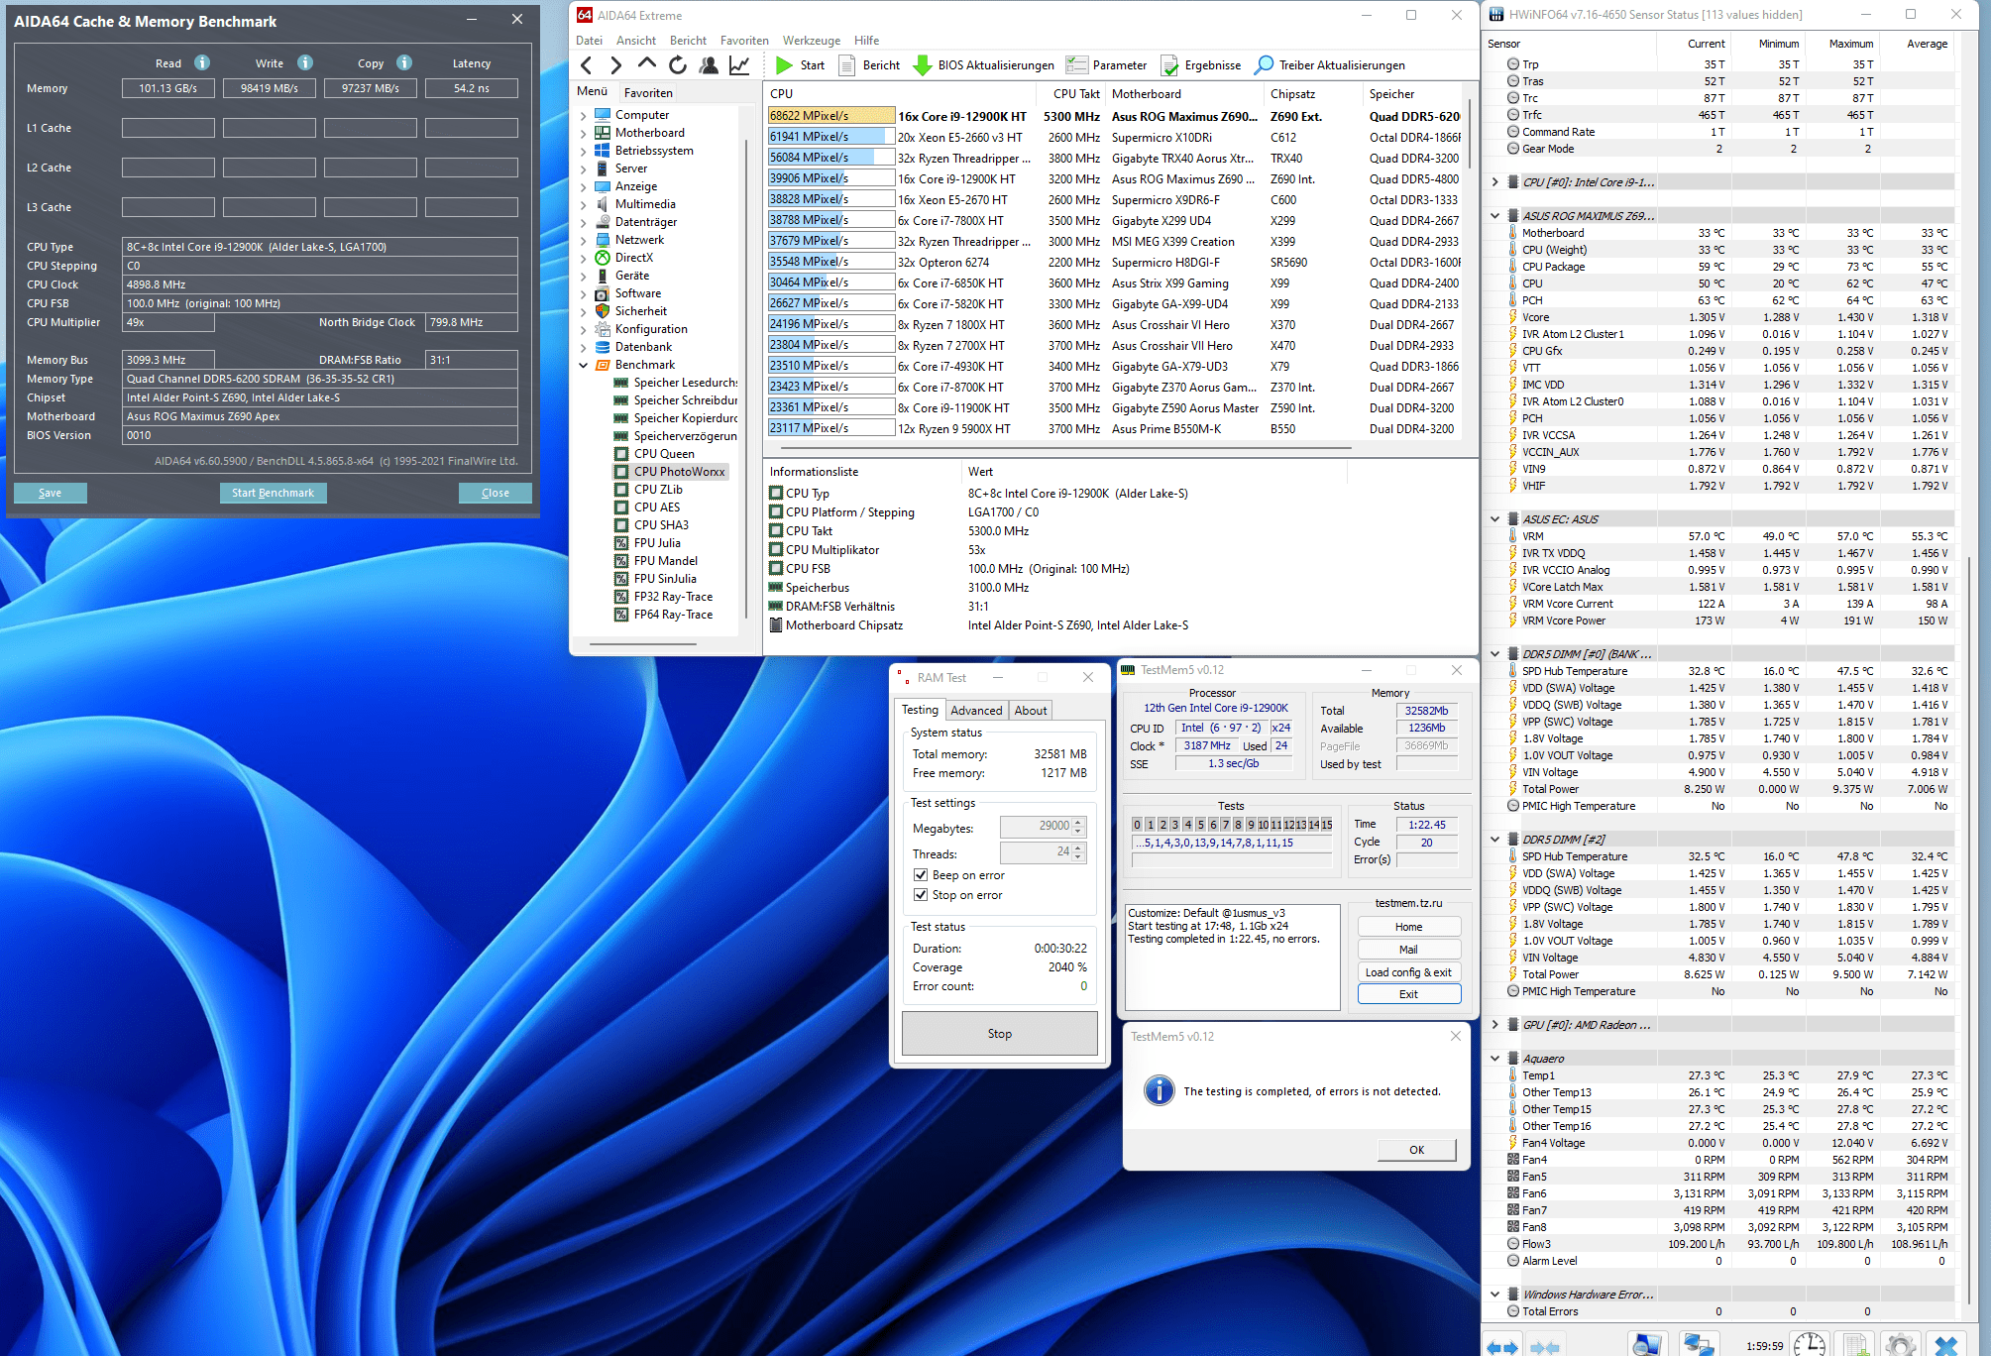Click HWiNFO network computers icon
This screenshot has width=1991, height=1356.
coord(1700,1345)
